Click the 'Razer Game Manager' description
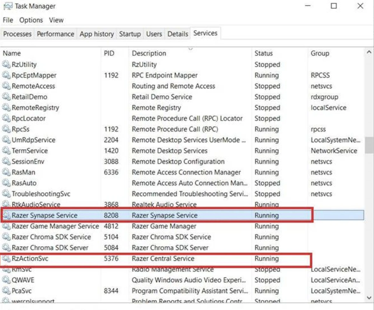This screenshot has height=310, width=374. point(164,226)
